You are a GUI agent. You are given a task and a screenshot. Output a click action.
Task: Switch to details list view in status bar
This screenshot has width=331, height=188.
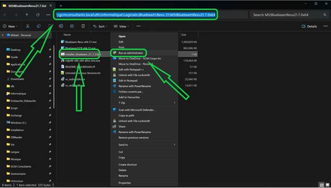pos(322,185)
